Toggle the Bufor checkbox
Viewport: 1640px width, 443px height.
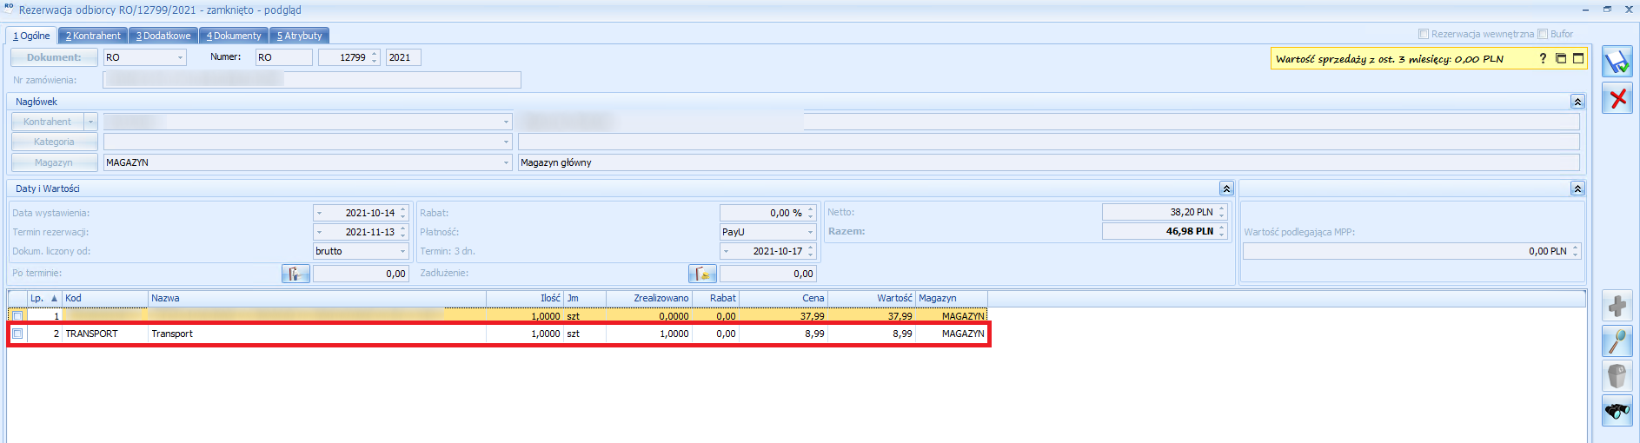click(1543, 34)
